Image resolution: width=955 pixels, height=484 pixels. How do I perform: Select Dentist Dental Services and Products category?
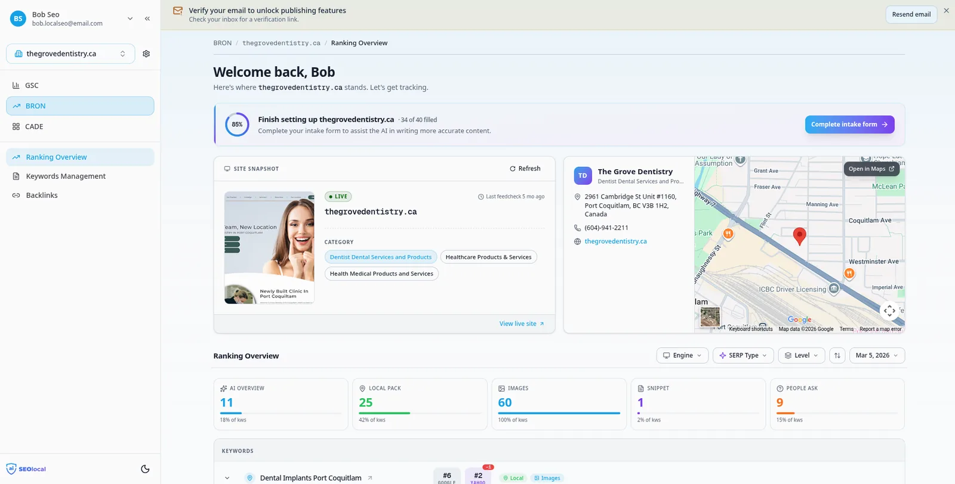[x=381, y=257]
